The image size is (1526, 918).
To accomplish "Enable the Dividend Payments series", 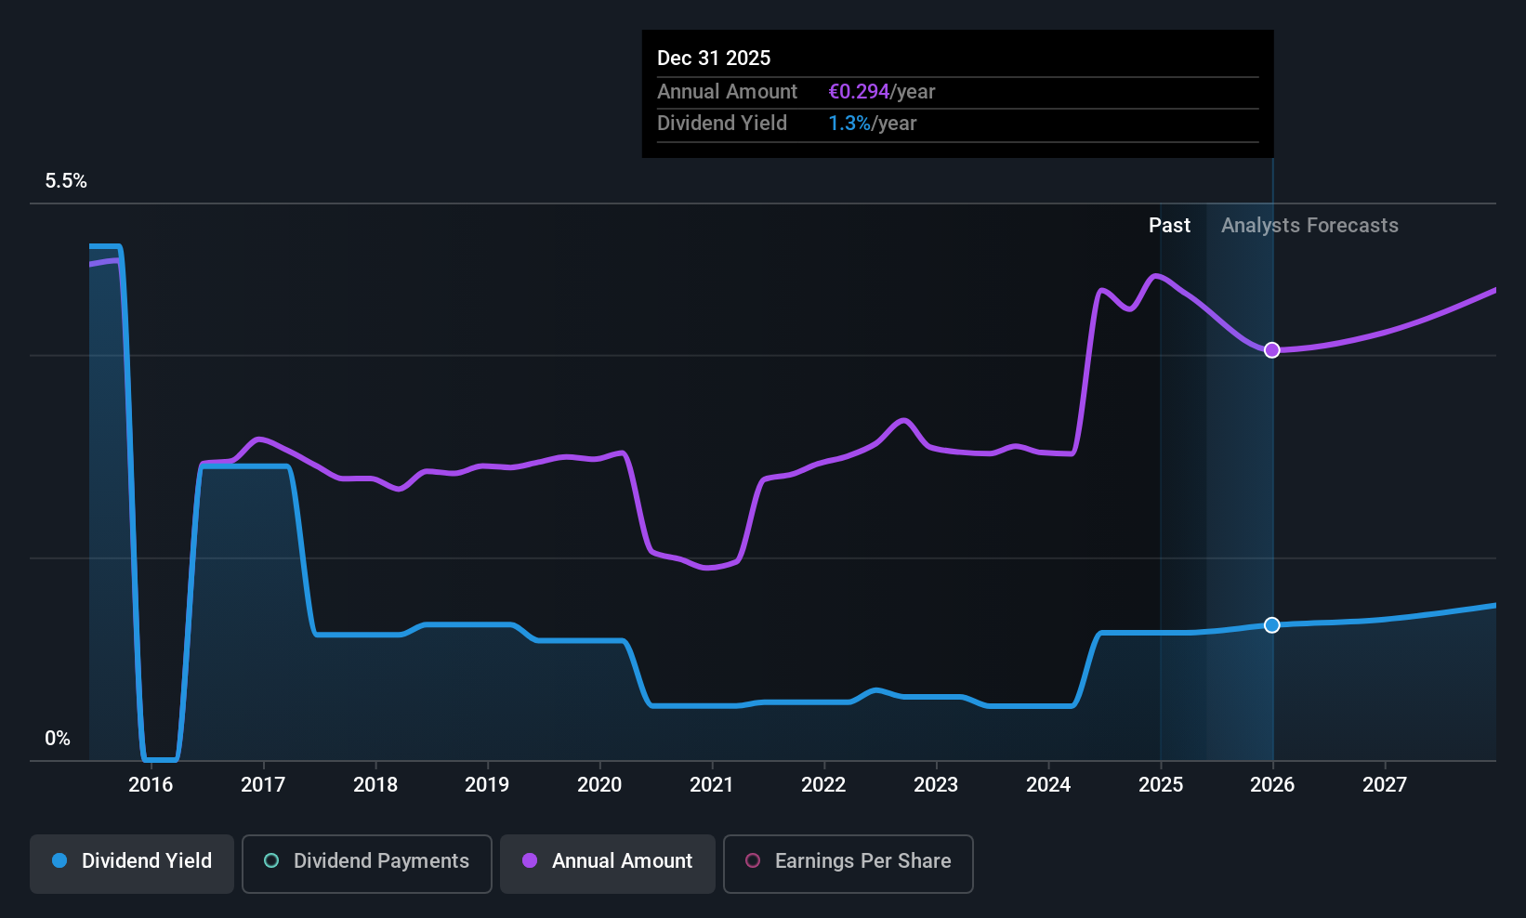I will click(366, 864).
